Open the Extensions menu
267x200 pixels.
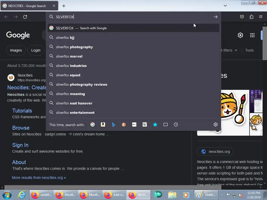[251, 17]
